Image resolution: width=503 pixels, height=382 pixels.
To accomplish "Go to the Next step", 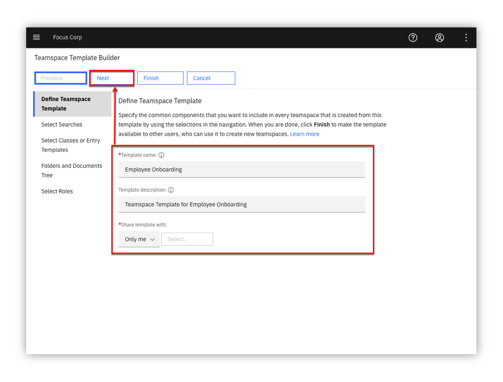I will point(112,78).
